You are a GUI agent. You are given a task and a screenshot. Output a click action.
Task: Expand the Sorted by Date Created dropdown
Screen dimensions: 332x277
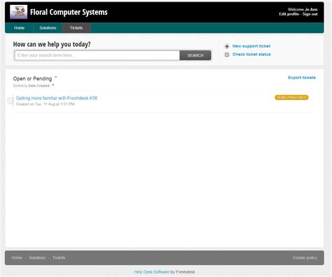34,85
